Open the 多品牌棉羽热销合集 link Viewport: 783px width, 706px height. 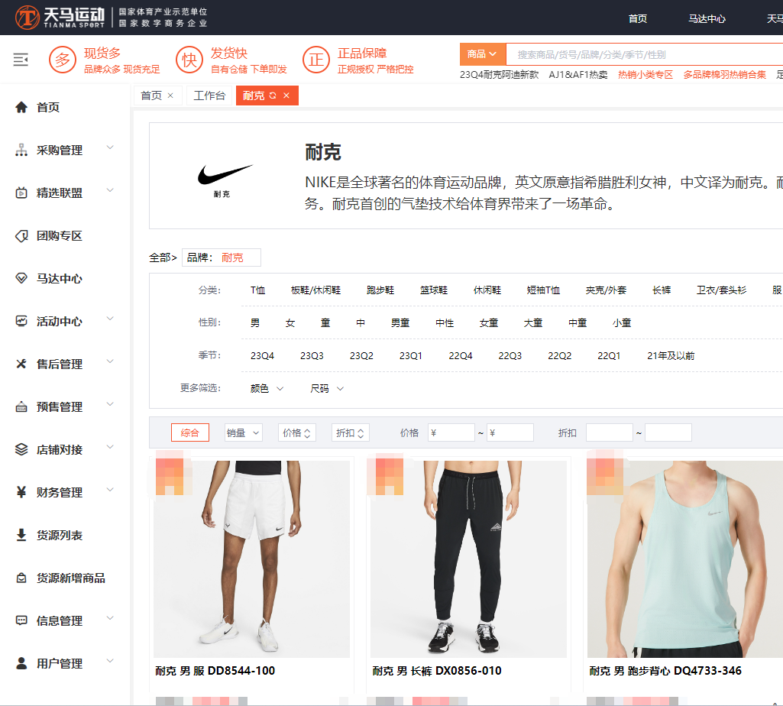724,75
